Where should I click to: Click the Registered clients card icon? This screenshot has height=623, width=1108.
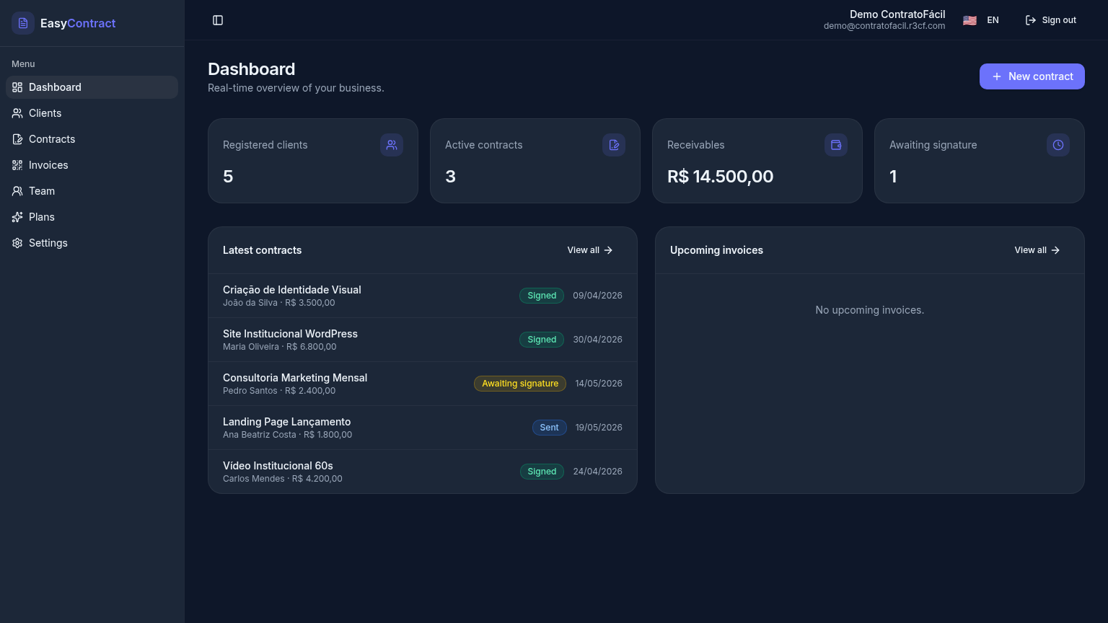point(392,145)
